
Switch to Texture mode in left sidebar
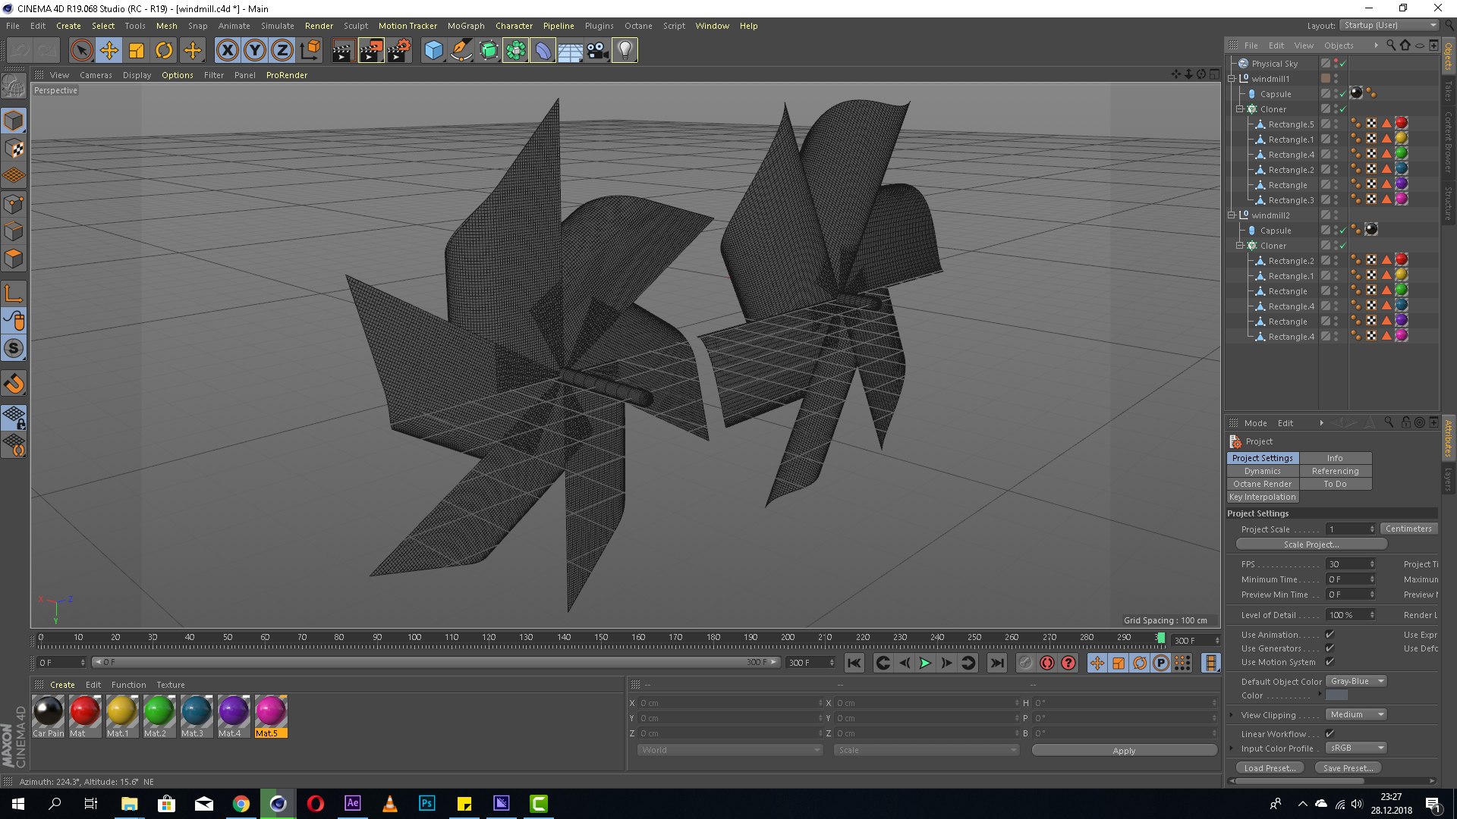pyautogui.click(x=14, y=149)
